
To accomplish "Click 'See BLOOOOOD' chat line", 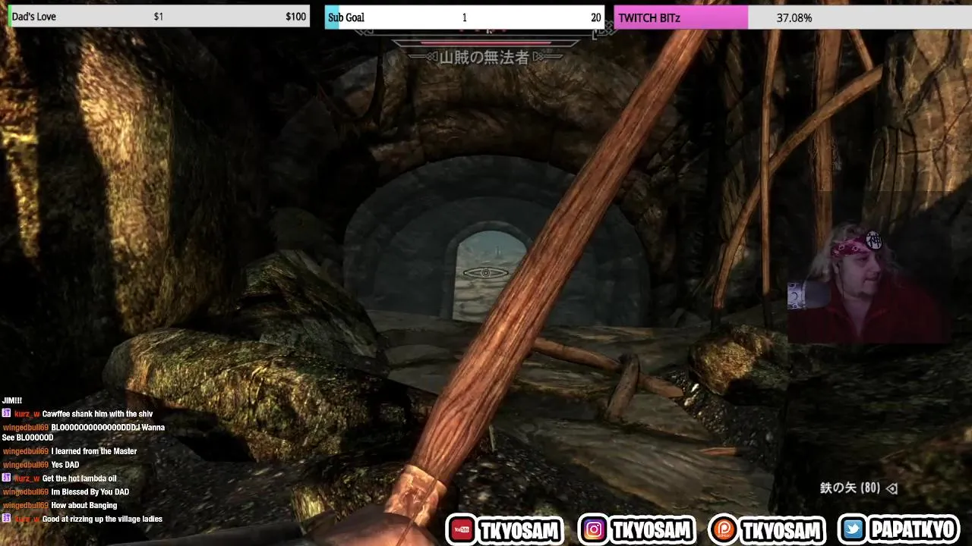I will (x=28, y=438).
